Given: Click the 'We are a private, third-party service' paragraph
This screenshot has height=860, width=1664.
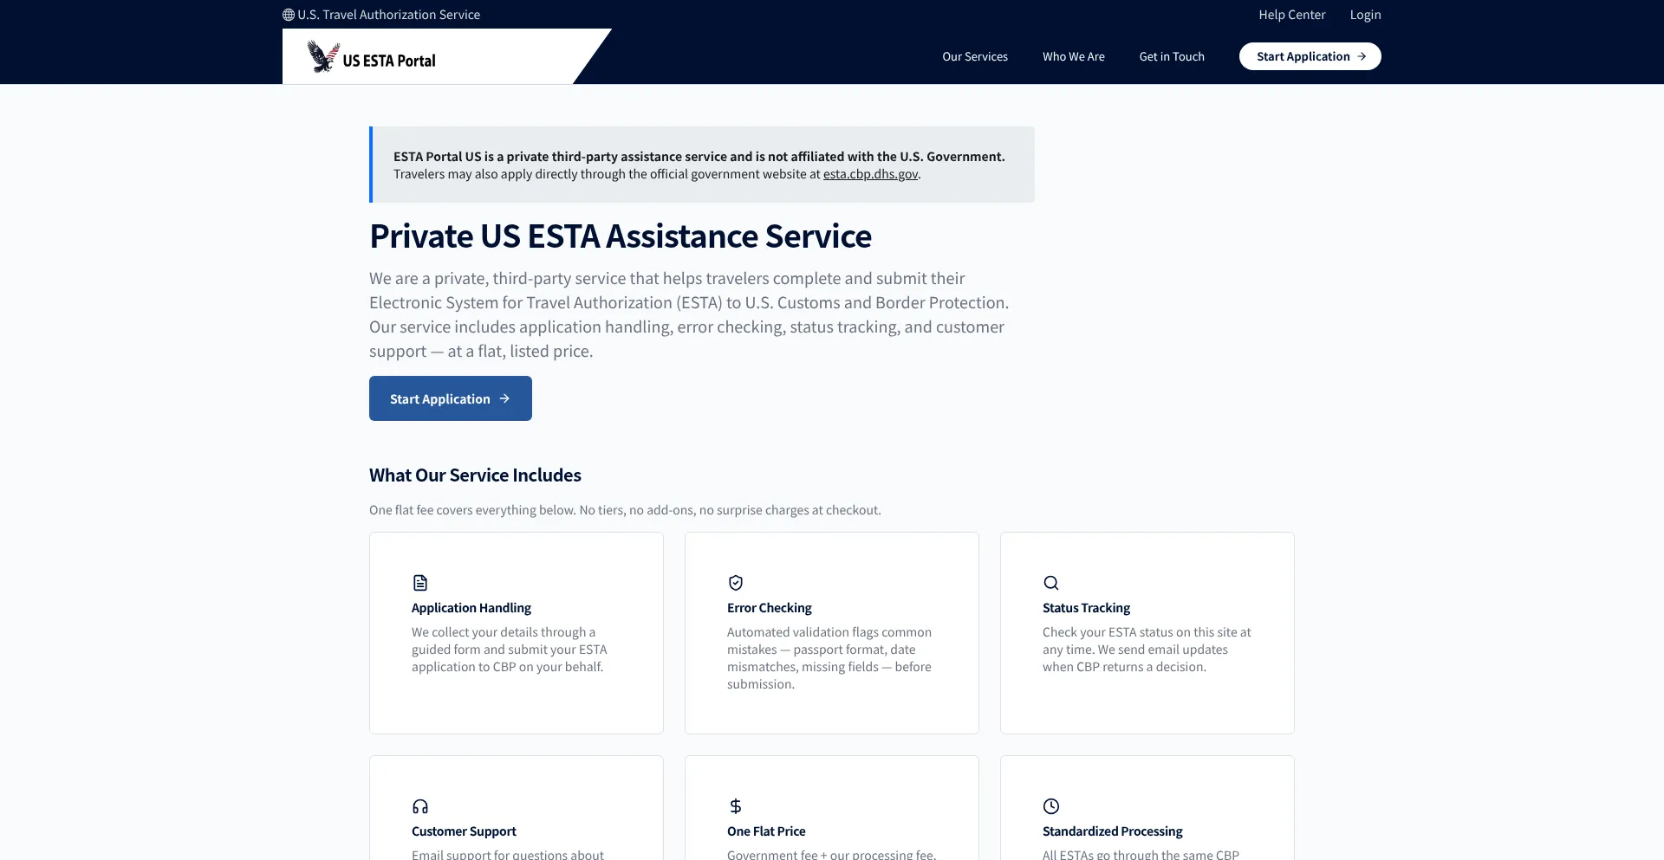Looking at the screenshot, I should coord(689,314).
